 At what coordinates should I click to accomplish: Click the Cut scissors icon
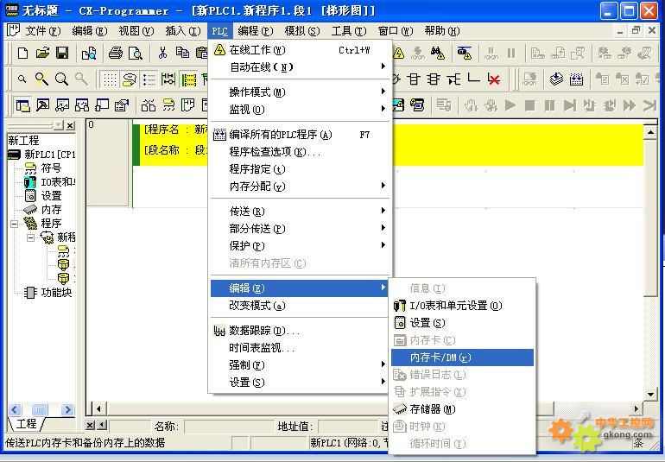tap(162, 53)
